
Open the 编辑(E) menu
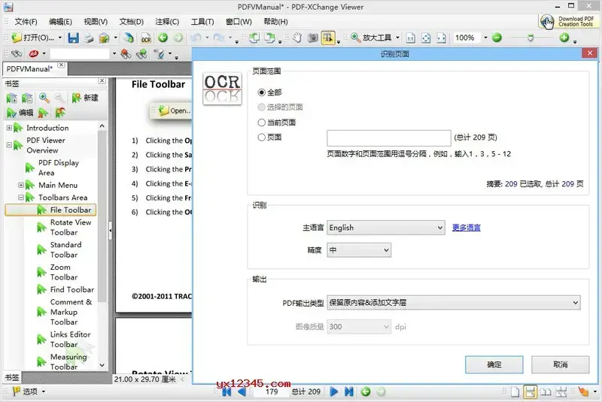tap(61, 22)
